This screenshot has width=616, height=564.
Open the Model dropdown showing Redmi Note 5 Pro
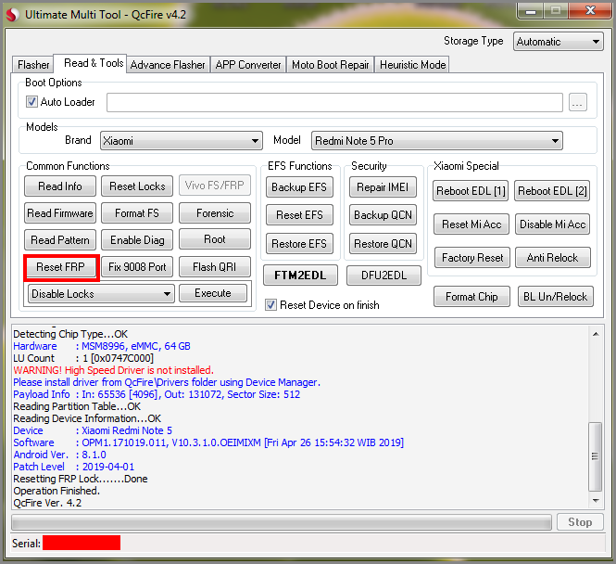pyautogui.click(x=437, y=140)
